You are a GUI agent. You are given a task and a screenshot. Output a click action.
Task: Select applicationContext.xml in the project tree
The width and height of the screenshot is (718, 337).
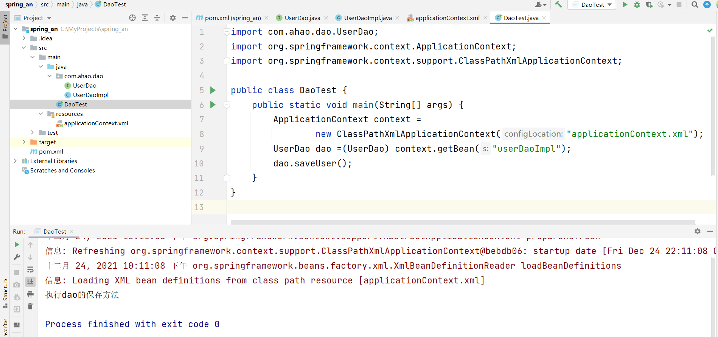point(96,123)
